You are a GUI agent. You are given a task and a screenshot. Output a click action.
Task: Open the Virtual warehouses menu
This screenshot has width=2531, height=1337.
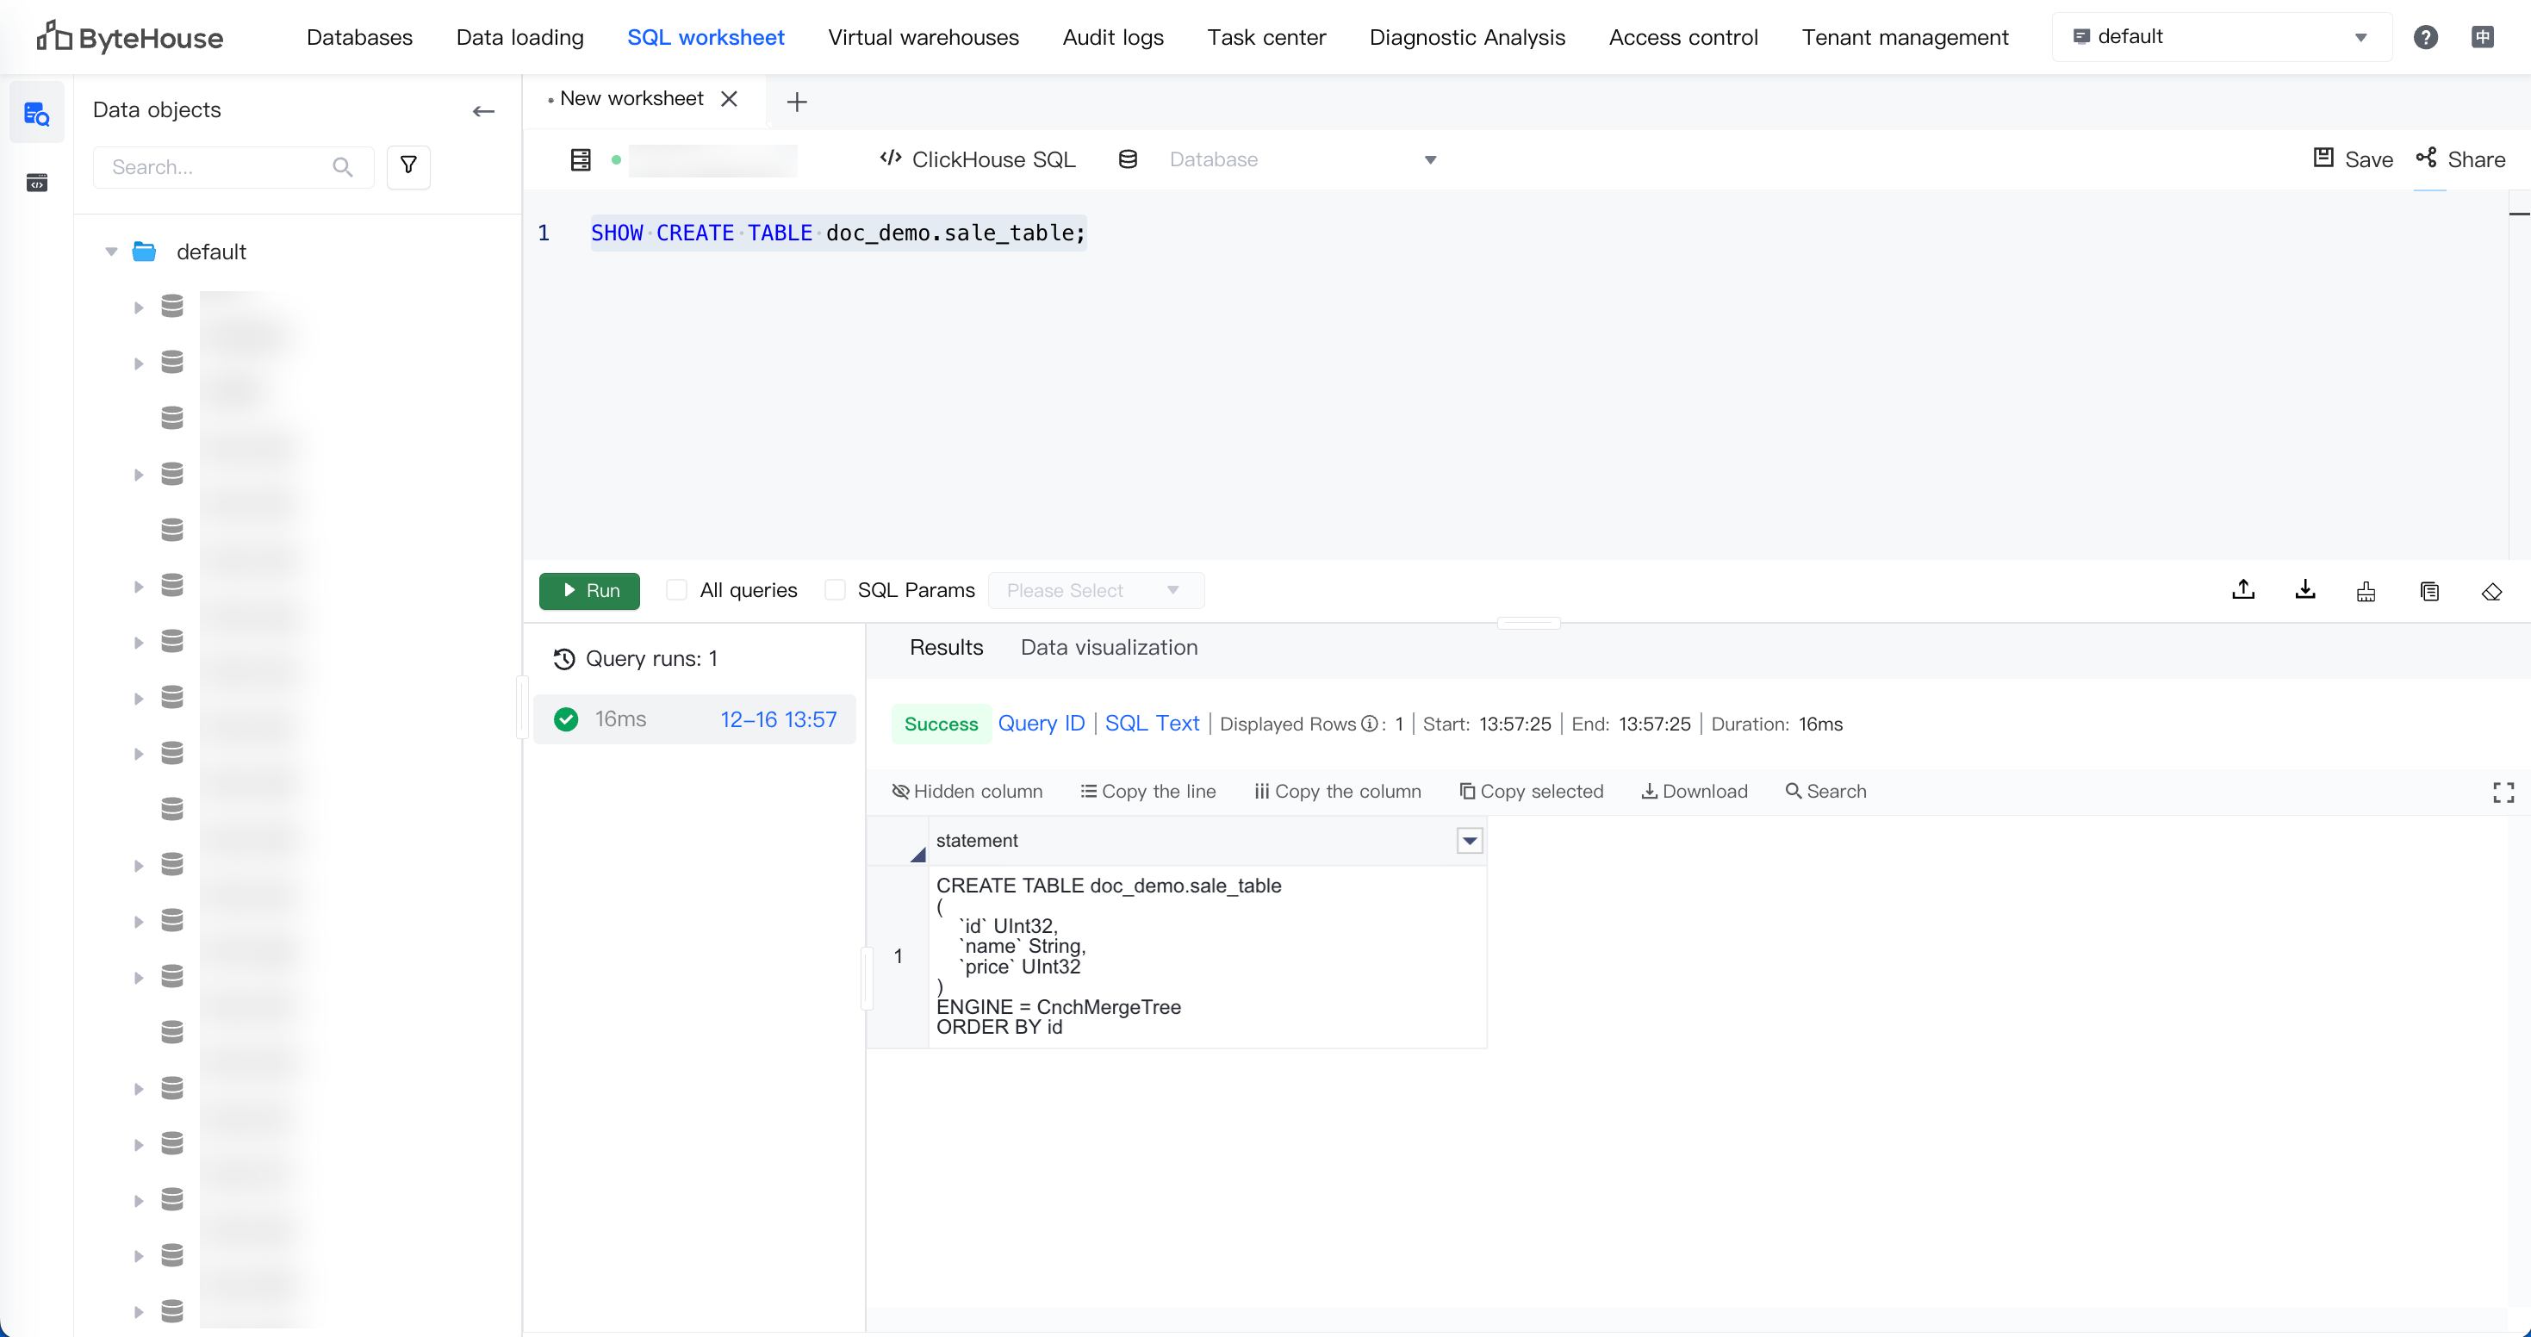coord(923,37)
